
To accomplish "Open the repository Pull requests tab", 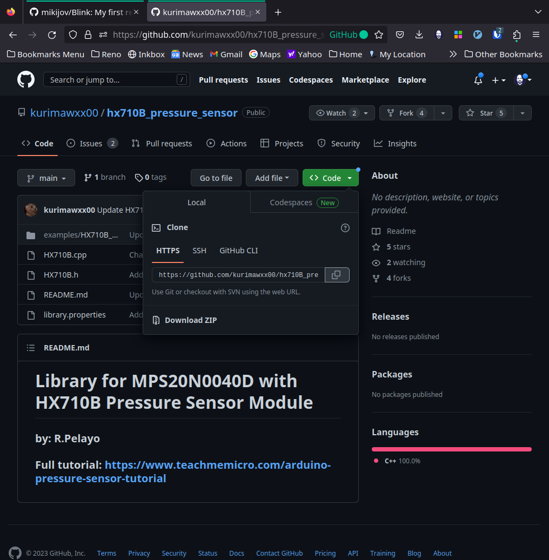I will [162, 144].
